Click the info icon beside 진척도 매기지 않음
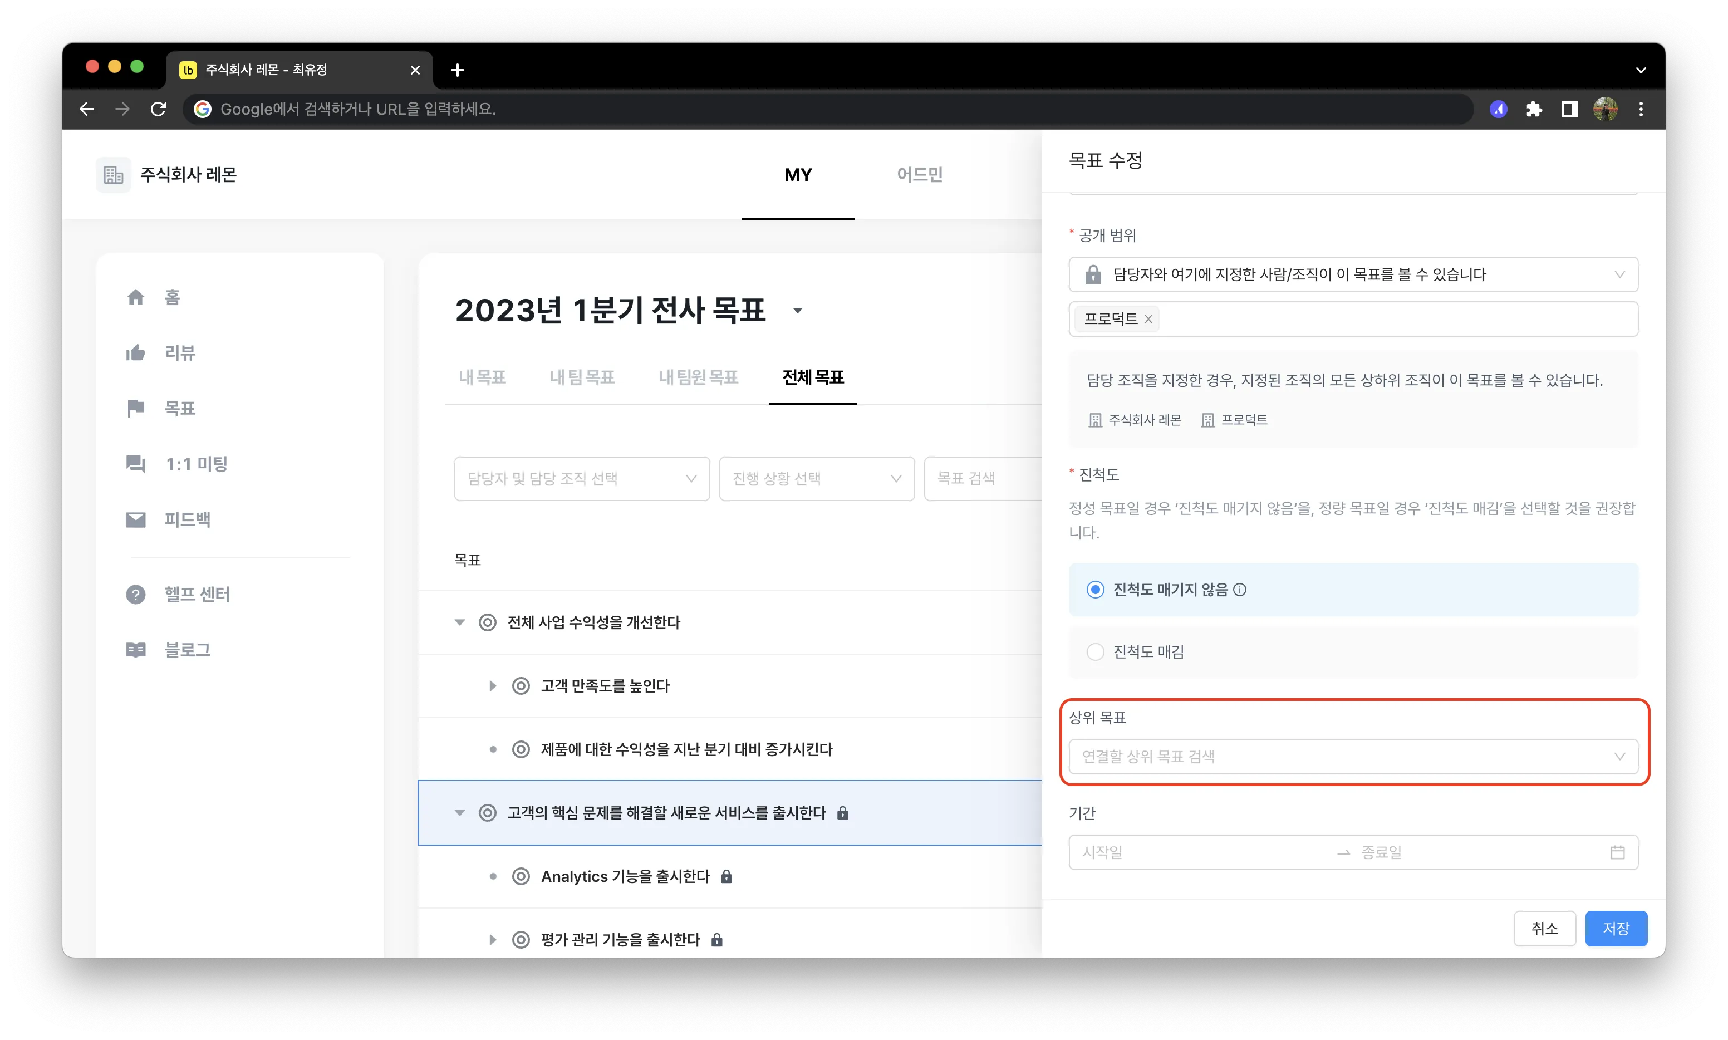The image size is (1728, 1040). click(1240, 590)
